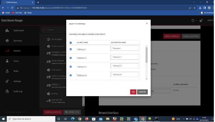Screen dimensions: 215x122
Task: Click the Users person icon
Action: 7,61
